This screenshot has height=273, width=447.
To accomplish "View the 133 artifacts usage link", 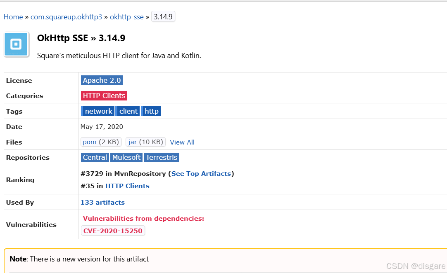I will click(x=102, y=203).
